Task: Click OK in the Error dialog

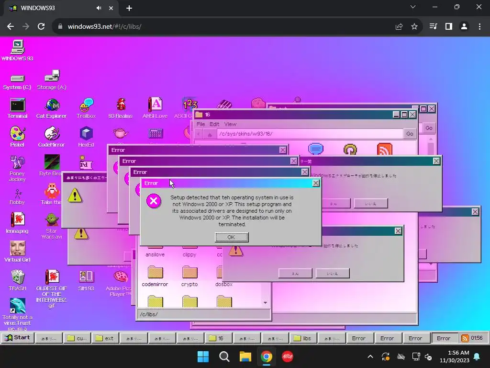Action: (232, 237)
